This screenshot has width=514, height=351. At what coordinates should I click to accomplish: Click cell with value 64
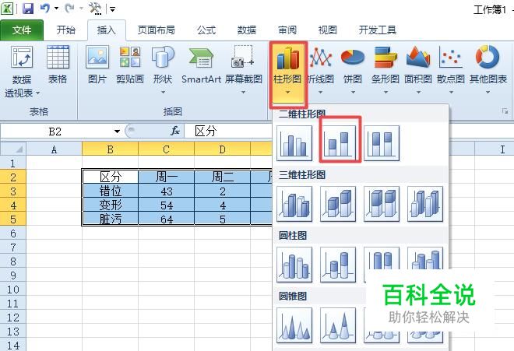pyautogui.click(x=166, y=219)
